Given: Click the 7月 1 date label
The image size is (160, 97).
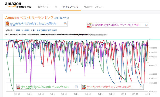Looking at the screenshot, I should click(x=52, y=94).
